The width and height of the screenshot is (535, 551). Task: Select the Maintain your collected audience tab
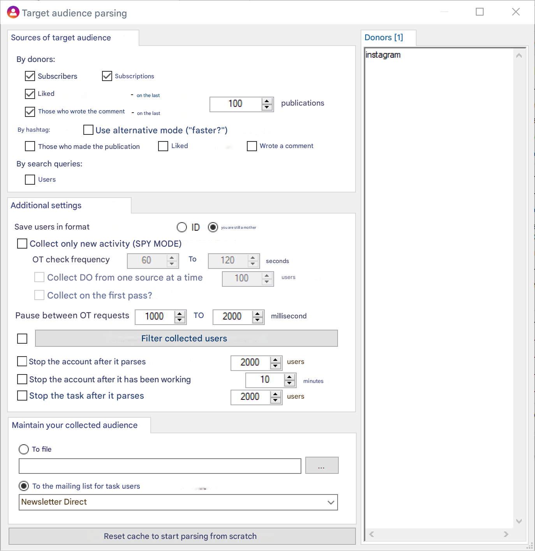coord(79,425)
